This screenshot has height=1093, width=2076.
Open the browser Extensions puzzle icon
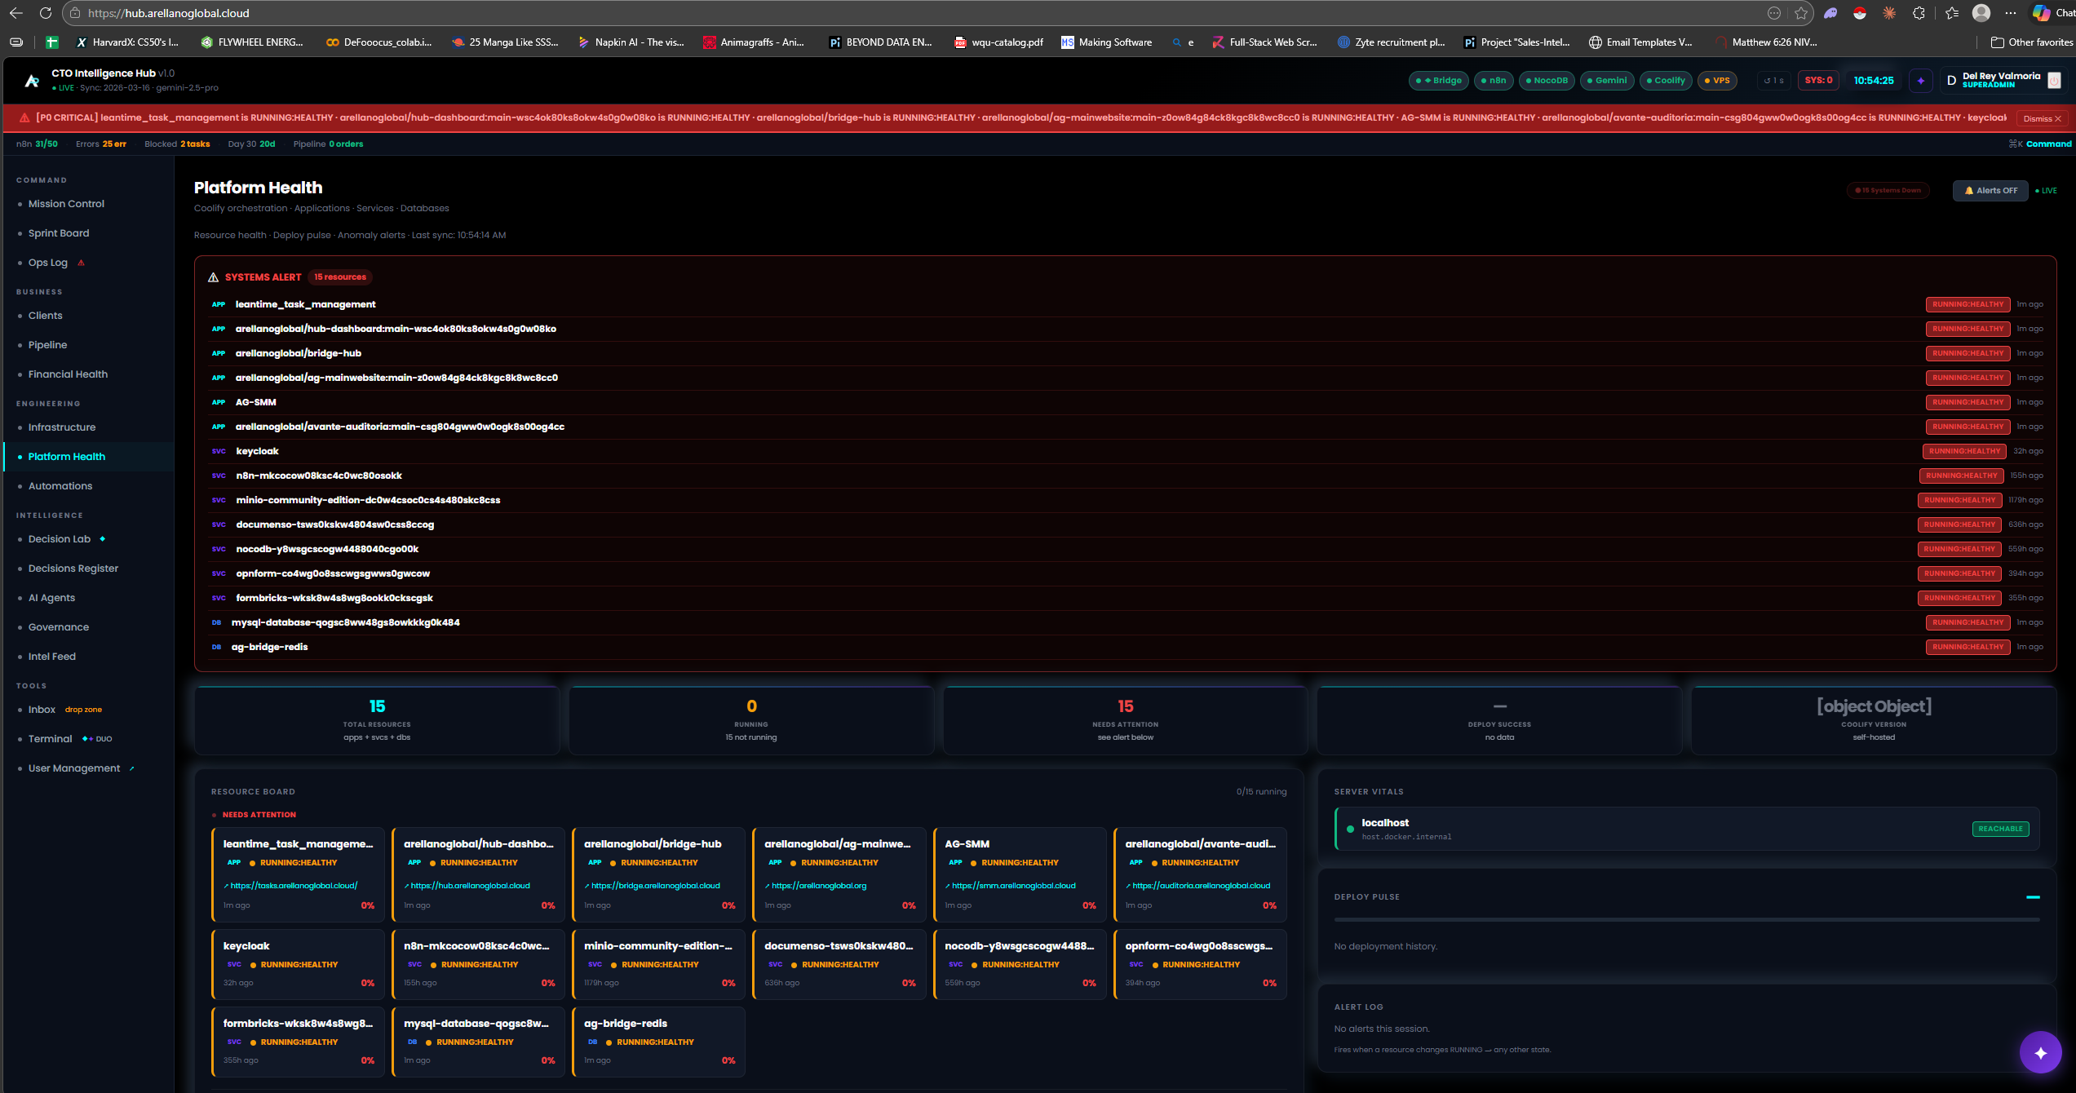coord(1919,13)
